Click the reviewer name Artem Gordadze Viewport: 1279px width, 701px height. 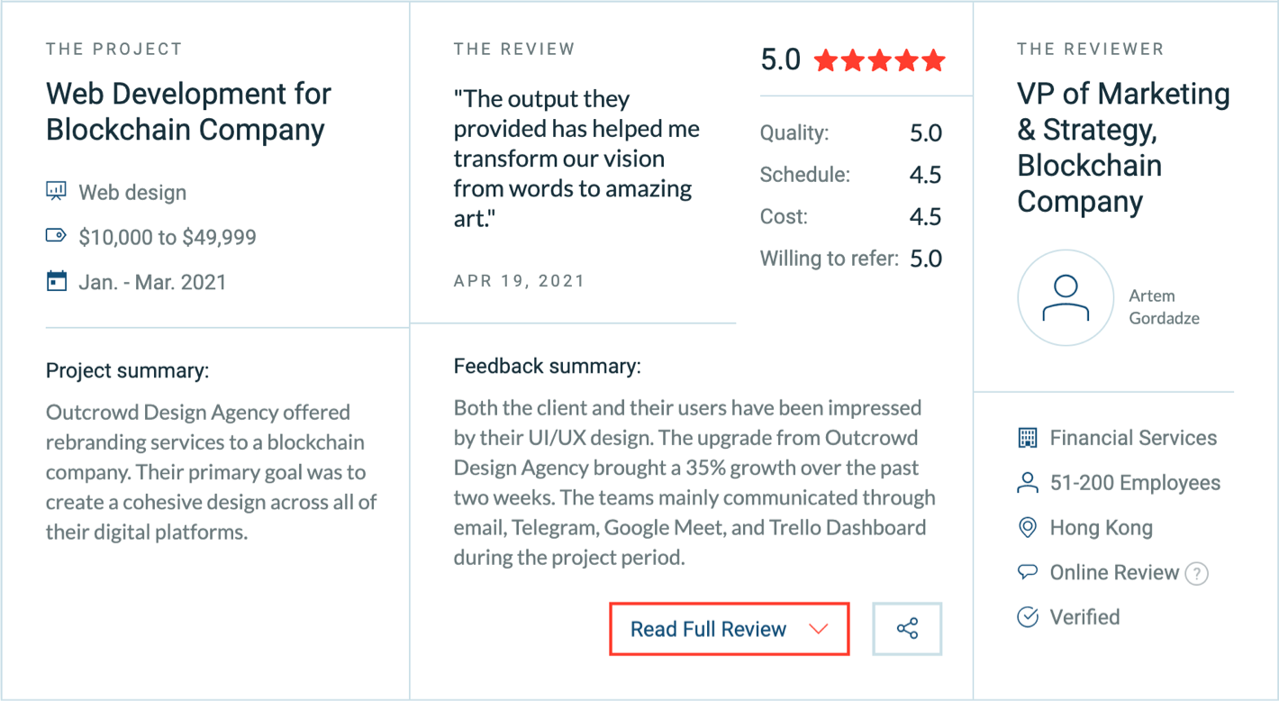pyautogui.click(x=1164, y=306)
